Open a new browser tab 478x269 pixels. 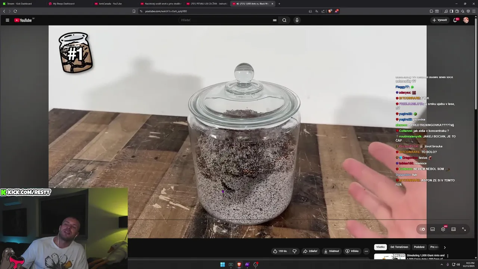coord(279,4)
